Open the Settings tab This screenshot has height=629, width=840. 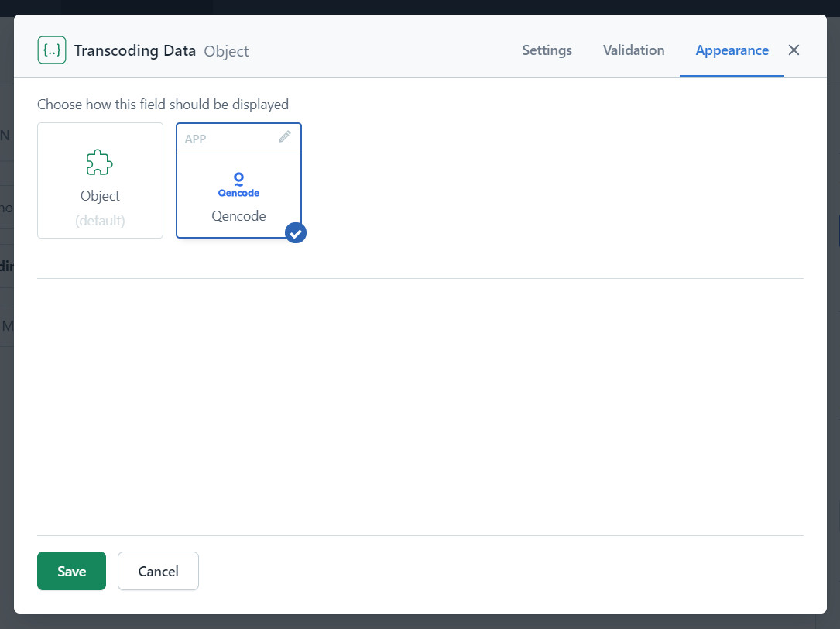(x=547, y=50)
